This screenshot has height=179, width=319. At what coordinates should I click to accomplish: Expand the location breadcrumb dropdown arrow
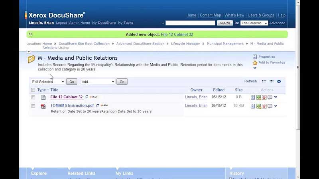pyautogui.click(x=29, y=52)
